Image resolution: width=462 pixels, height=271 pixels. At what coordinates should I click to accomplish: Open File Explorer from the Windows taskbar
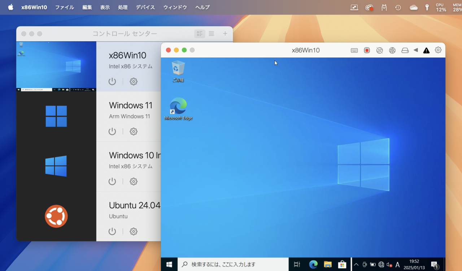pos(328,264)
